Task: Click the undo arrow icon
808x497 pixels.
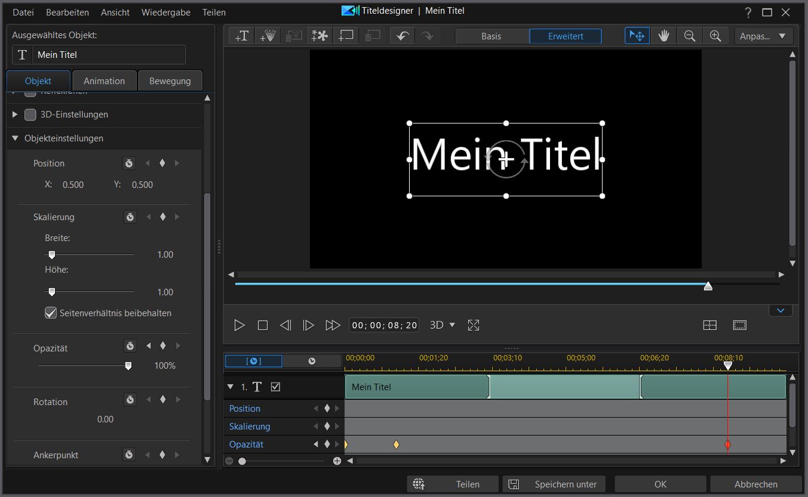Action: (x=403, y=36)
